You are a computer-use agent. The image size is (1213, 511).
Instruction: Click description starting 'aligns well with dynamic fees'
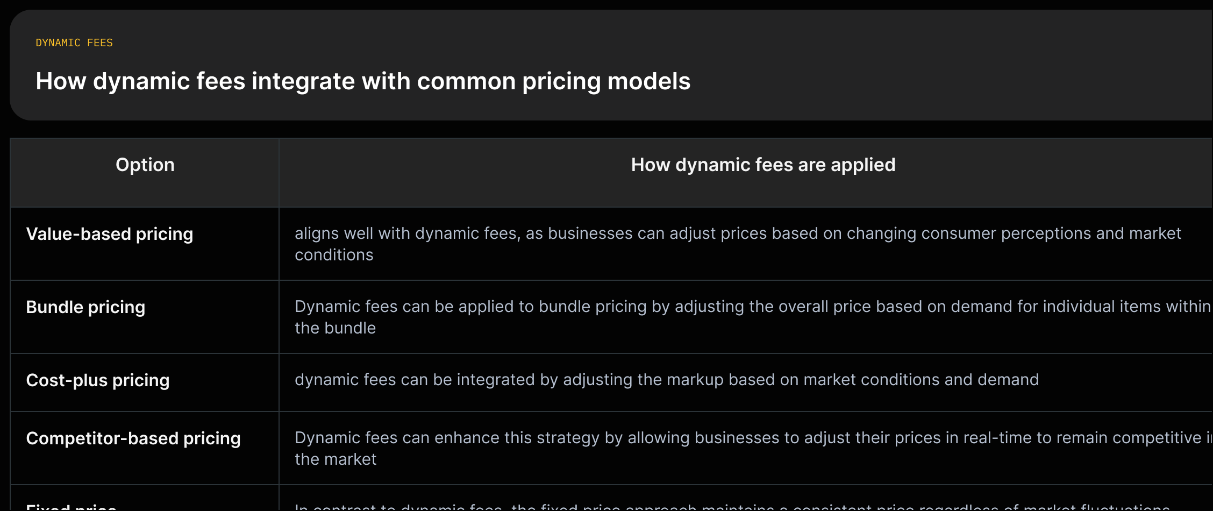point(738,244)
